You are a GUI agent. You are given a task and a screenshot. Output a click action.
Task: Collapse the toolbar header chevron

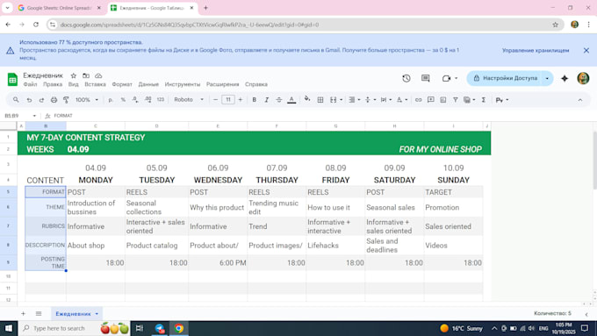click(x=579, y=100)
